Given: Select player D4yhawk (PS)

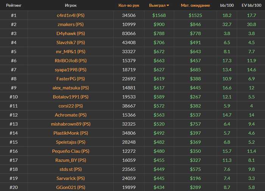Looking at the screenshot, I should pos(71,33).
